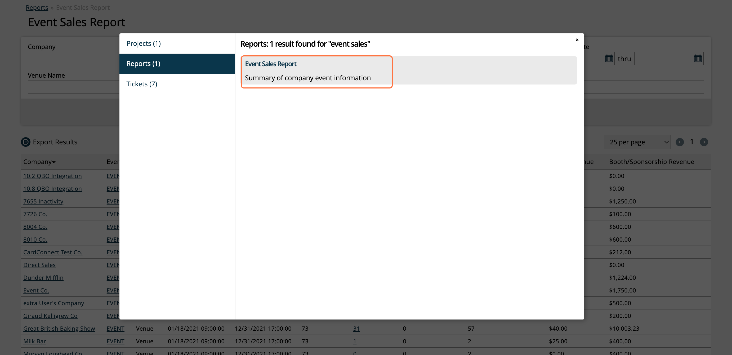
Task: Click the Export Results label
Action: point(55,142)
